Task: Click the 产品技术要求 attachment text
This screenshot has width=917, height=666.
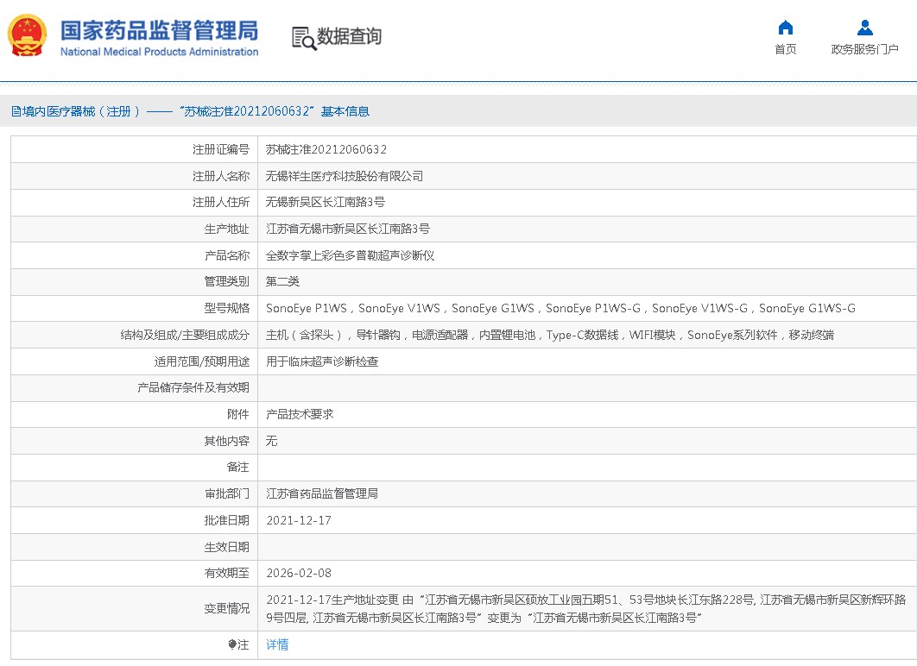Action: [x=299, y=414]
